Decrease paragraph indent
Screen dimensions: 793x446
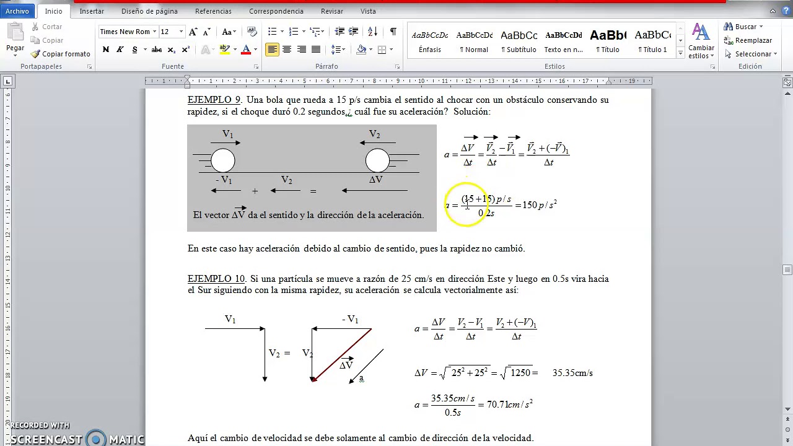340,32
